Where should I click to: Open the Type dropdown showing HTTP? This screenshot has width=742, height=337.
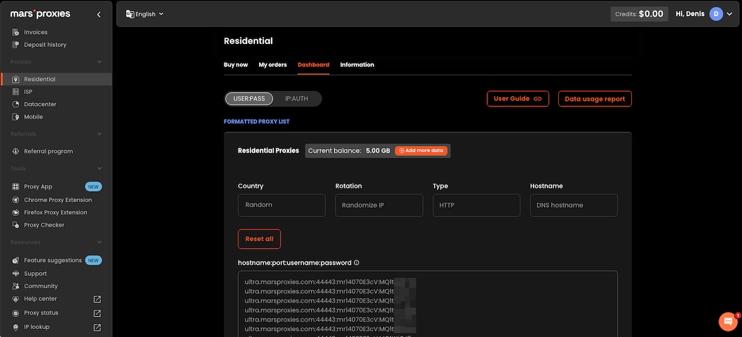[476, 205]
